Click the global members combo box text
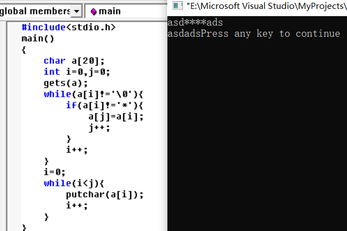The height and width of the screenshot is (231, 347). (35, 11)
